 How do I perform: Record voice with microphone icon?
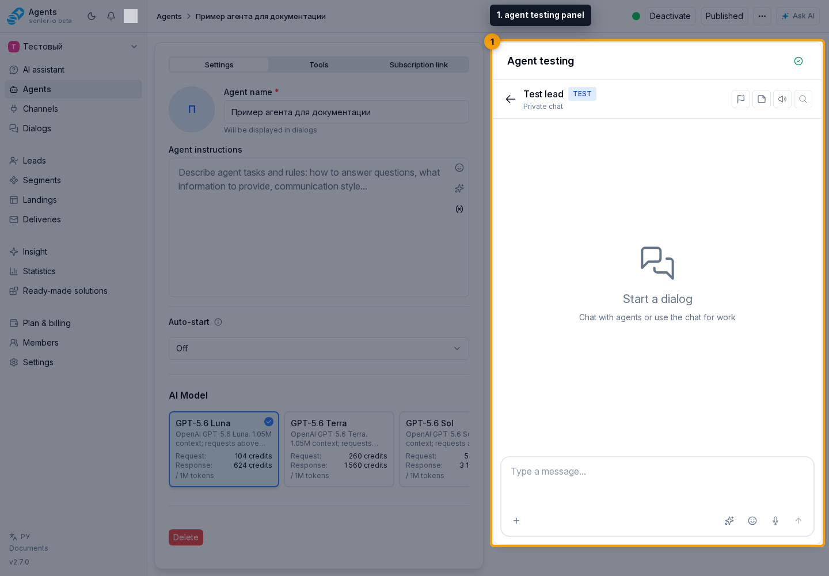[x=775, y=521]
